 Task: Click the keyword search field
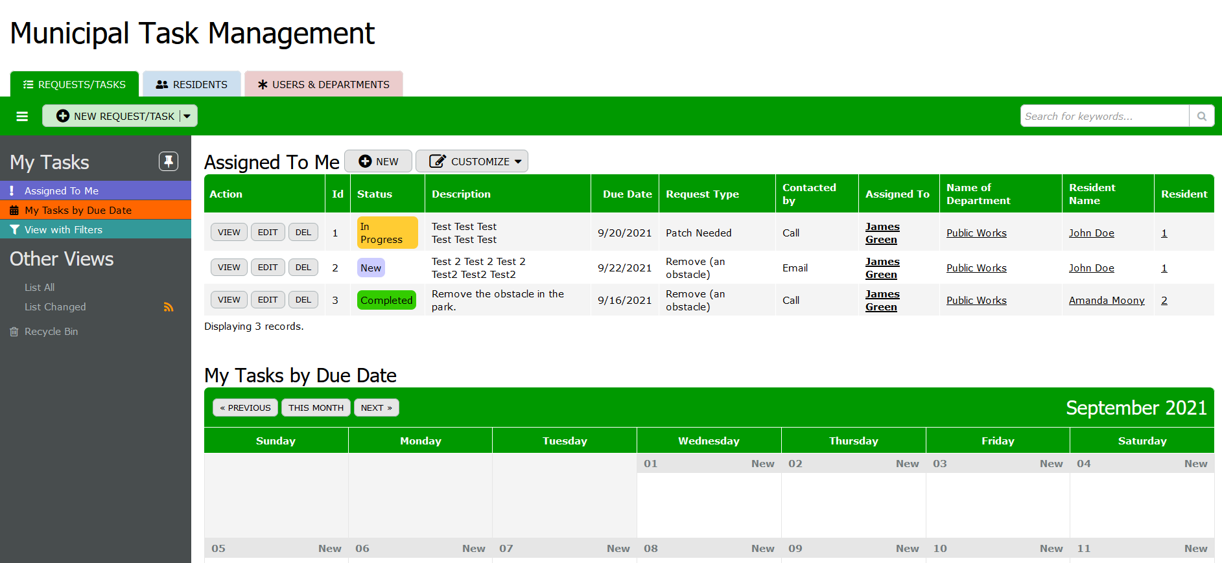point(1104,116)
